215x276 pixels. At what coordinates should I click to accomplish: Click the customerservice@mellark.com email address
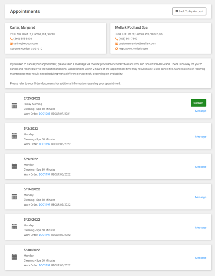point(137,44)
